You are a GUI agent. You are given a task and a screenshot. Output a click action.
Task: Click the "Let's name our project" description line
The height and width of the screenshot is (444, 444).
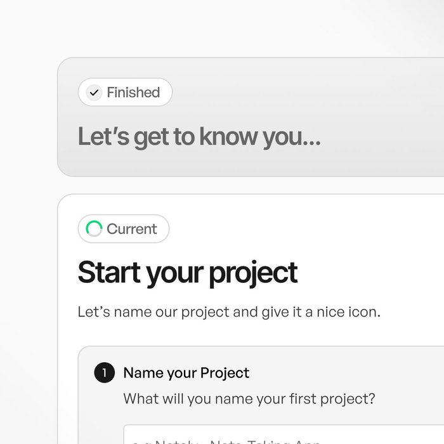[229, 312]
